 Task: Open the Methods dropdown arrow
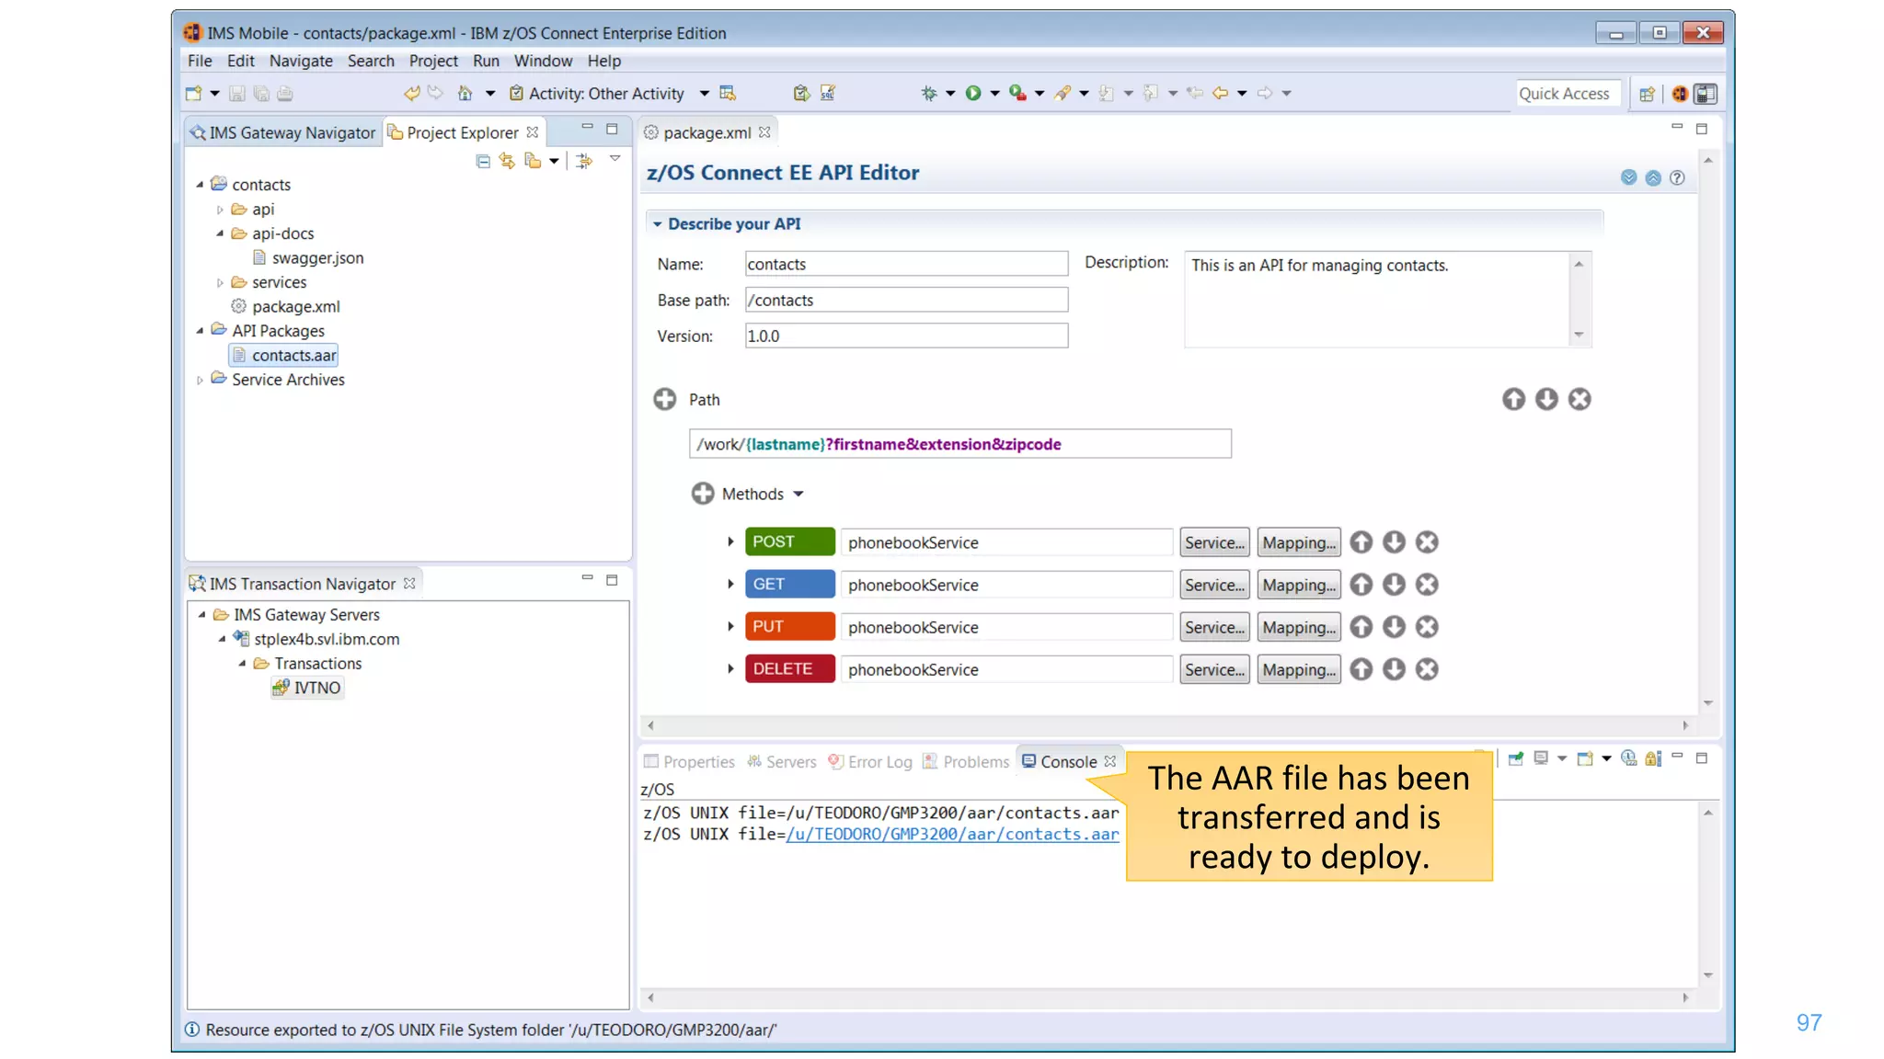tap(798, 495)
